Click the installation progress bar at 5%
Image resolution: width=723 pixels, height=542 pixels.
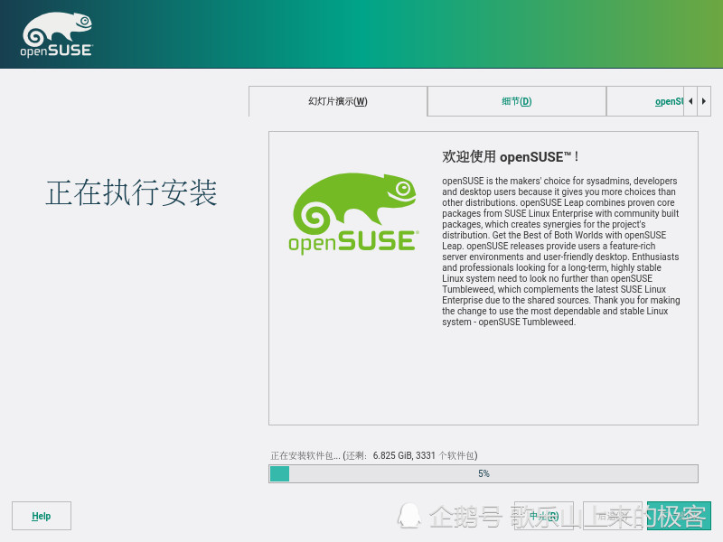tap(484, 473)
